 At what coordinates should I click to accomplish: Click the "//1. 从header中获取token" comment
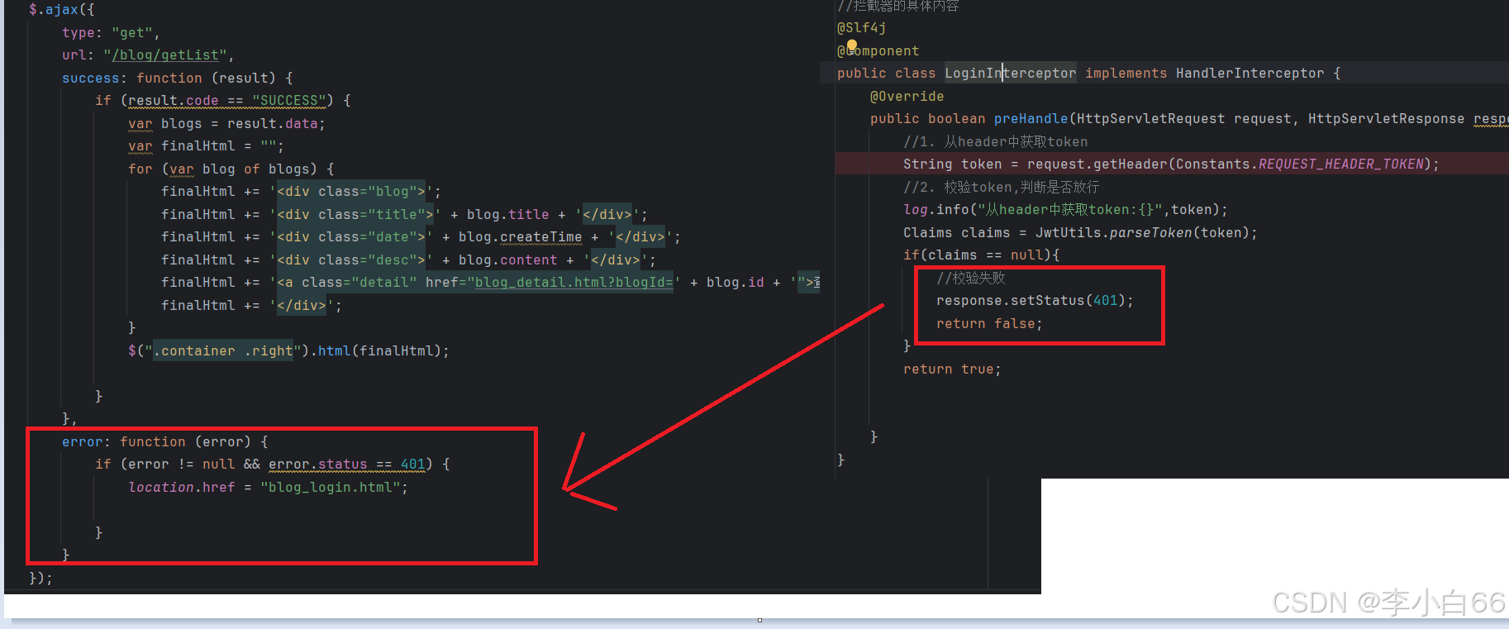(995, 142)
